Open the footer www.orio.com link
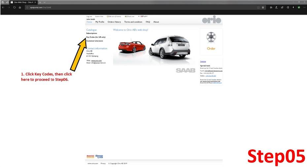 coord(93,163)
